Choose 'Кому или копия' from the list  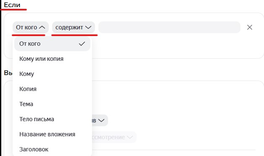coord(53,59)
